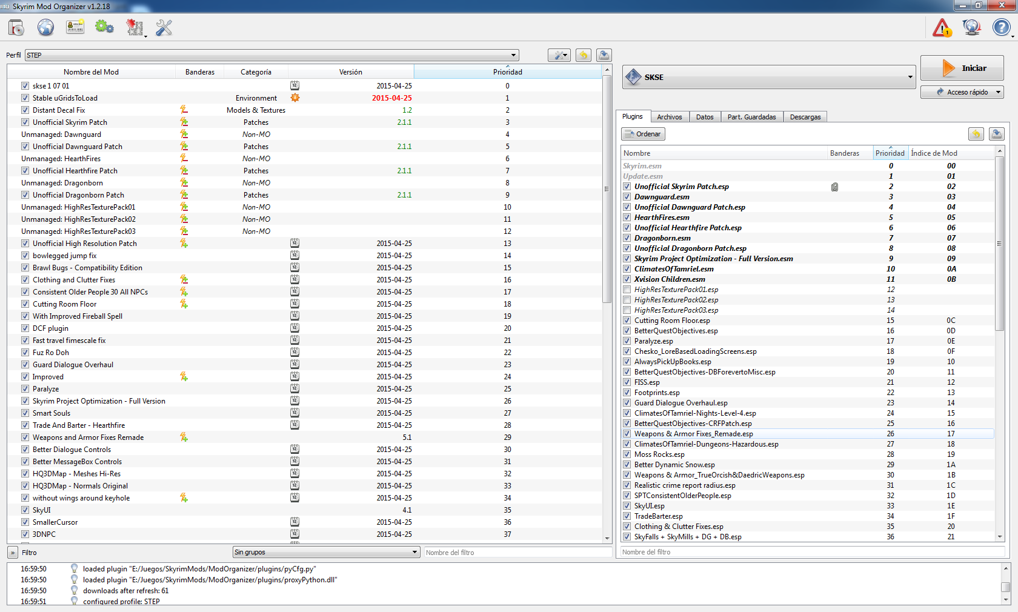Viewport: 1018px width, 612px height.
Task: Click the Iniciar launch button
Action: [962, 68]
